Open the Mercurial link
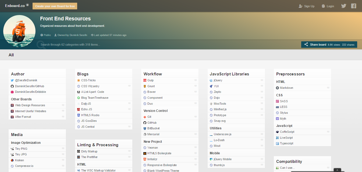The height and width of the screenshot is (172, 362). pyautogui.click(x=153, y=134)
